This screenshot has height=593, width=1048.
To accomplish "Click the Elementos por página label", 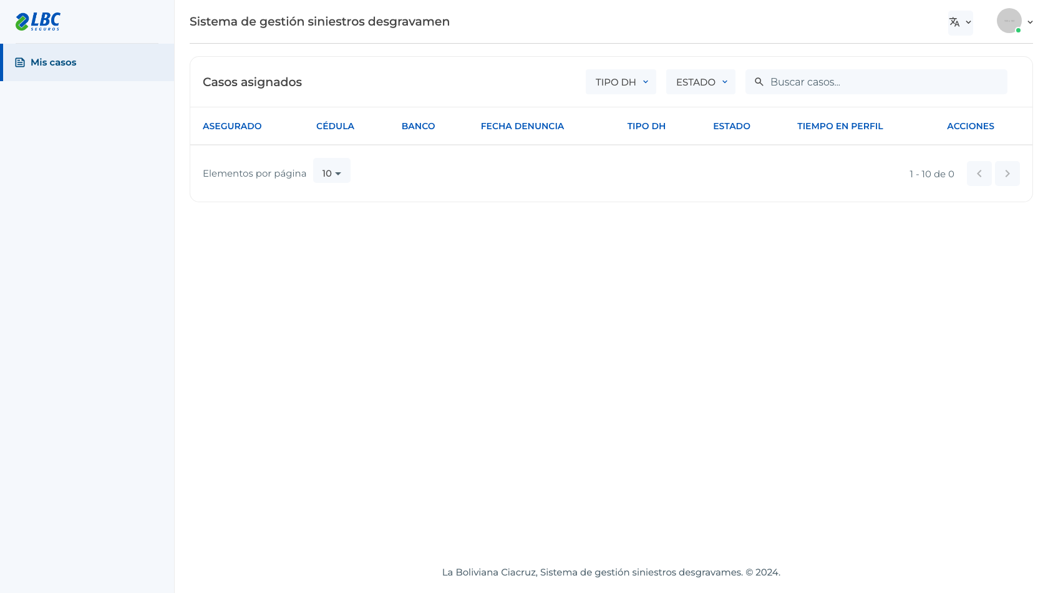I will click(255, 174).
